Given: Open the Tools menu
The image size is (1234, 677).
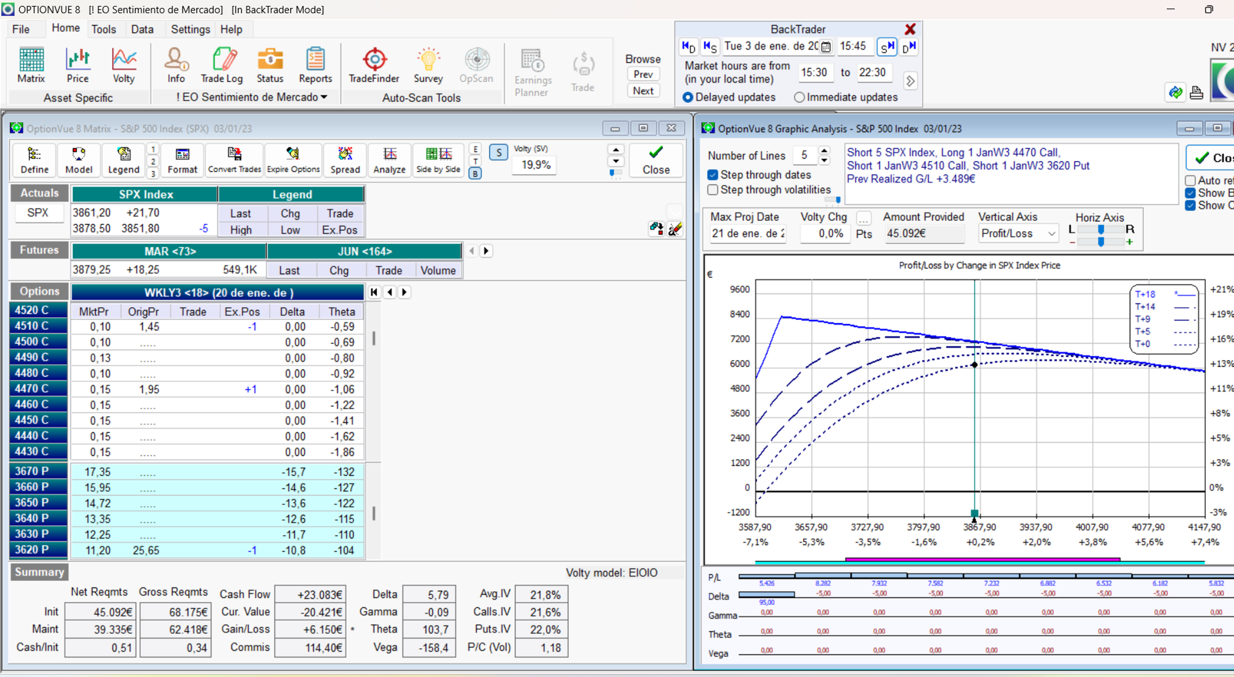Looking at the screenshot, I should click(104, 29).
